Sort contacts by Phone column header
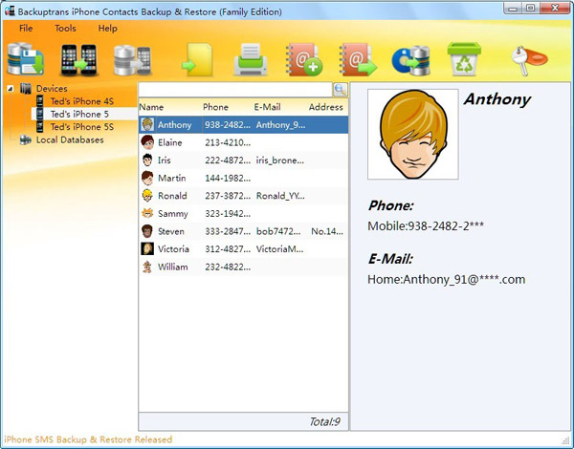 pos(215,107)
